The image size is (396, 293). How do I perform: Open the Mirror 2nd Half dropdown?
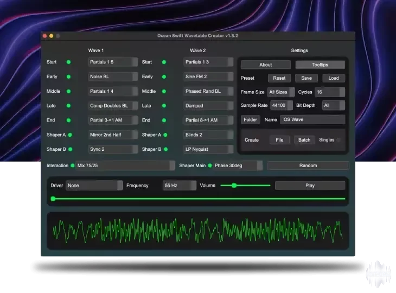click(x=113, y=135)
